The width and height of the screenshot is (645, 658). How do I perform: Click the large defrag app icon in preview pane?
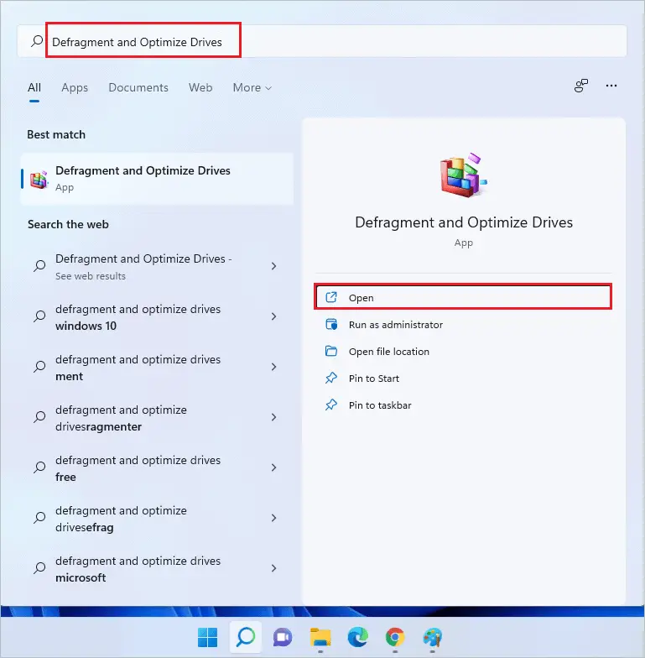click(x=463, y=175)
